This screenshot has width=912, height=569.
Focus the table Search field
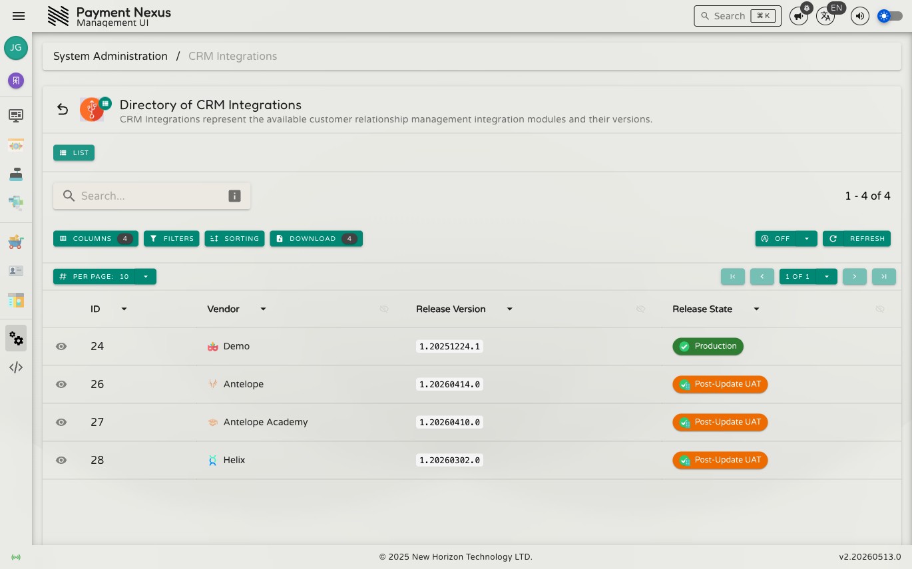click(152, 196)
